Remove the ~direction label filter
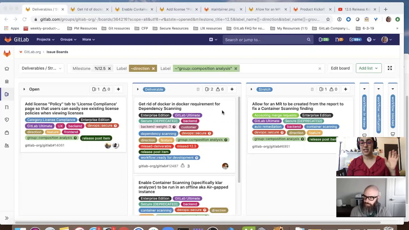 pos(153,68)
